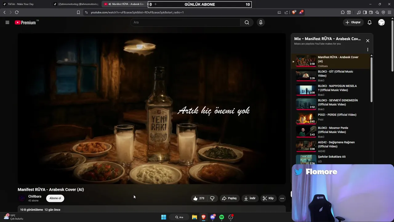Download the video with İndir

coord(250,198)
